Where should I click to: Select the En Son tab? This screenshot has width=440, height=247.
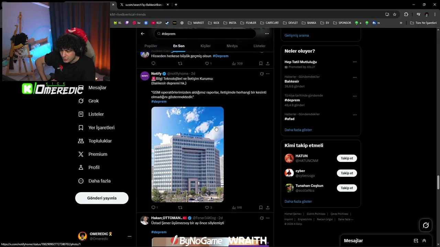[x=179, y=46]
